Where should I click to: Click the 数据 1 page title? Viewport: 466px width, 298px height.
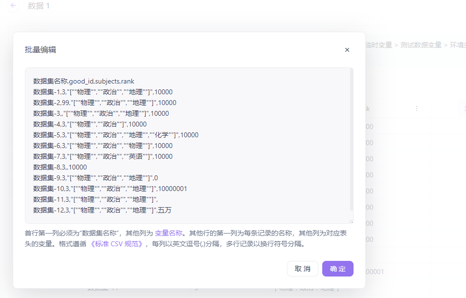(x=39, y=6)
